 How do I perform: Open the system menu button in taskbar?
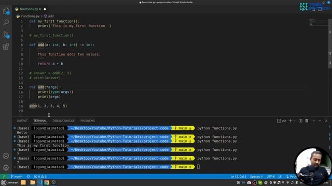(x=10, y=182)
